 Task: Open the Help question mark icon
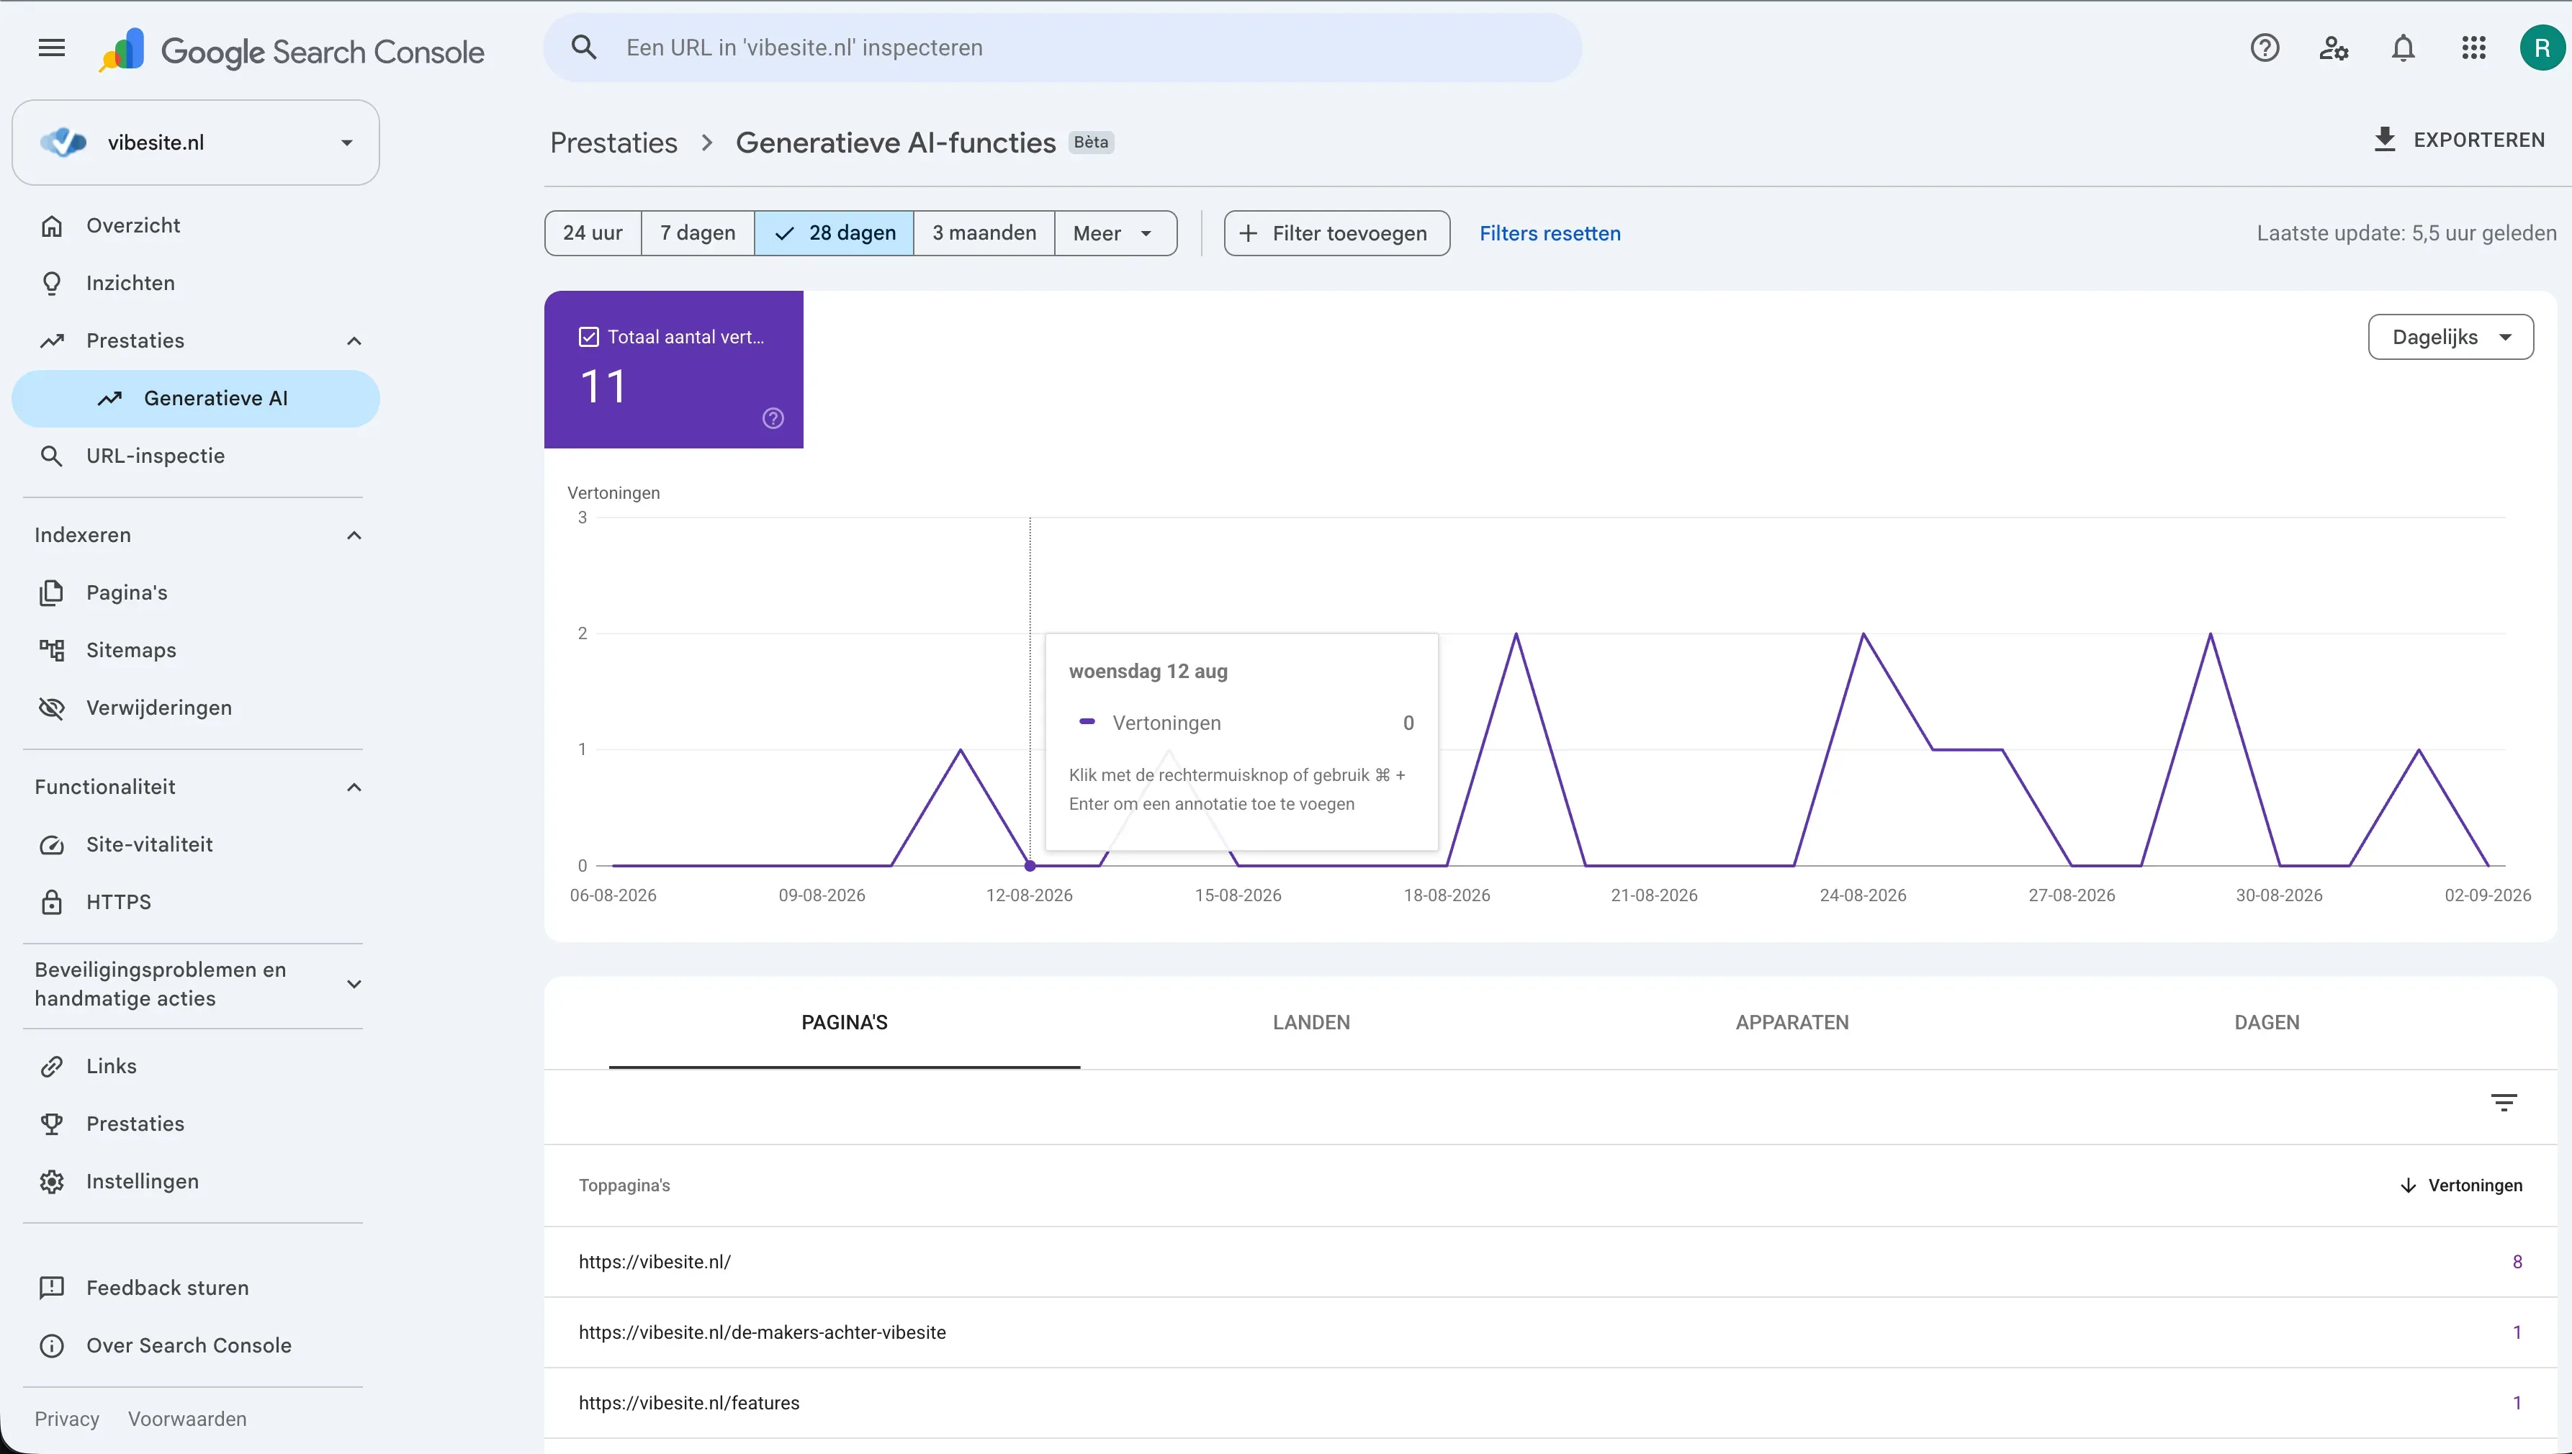click(2265, 48)
